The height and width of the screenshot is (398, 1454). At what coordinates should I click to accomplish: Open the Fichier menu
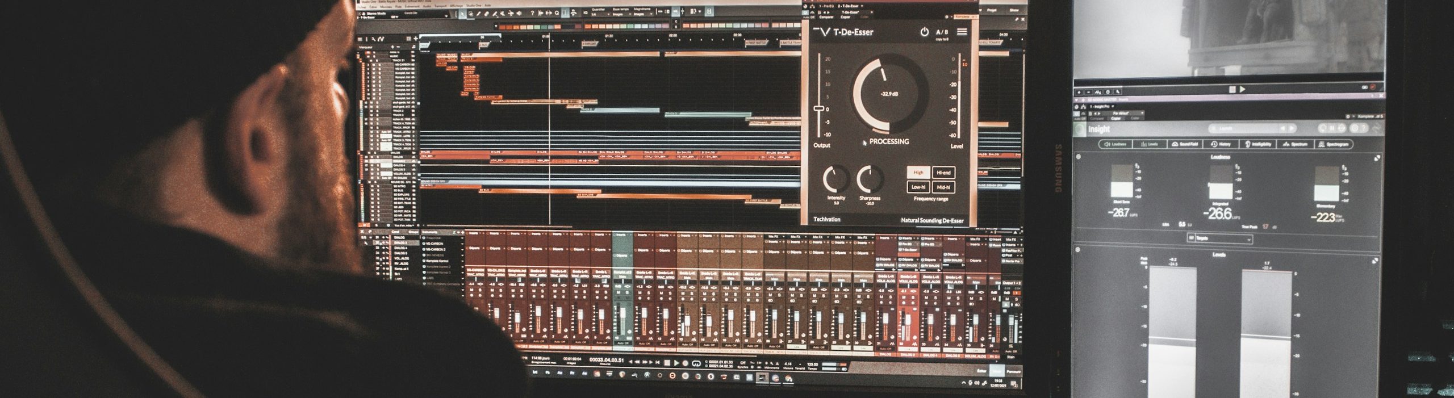[x=362, y=7]
